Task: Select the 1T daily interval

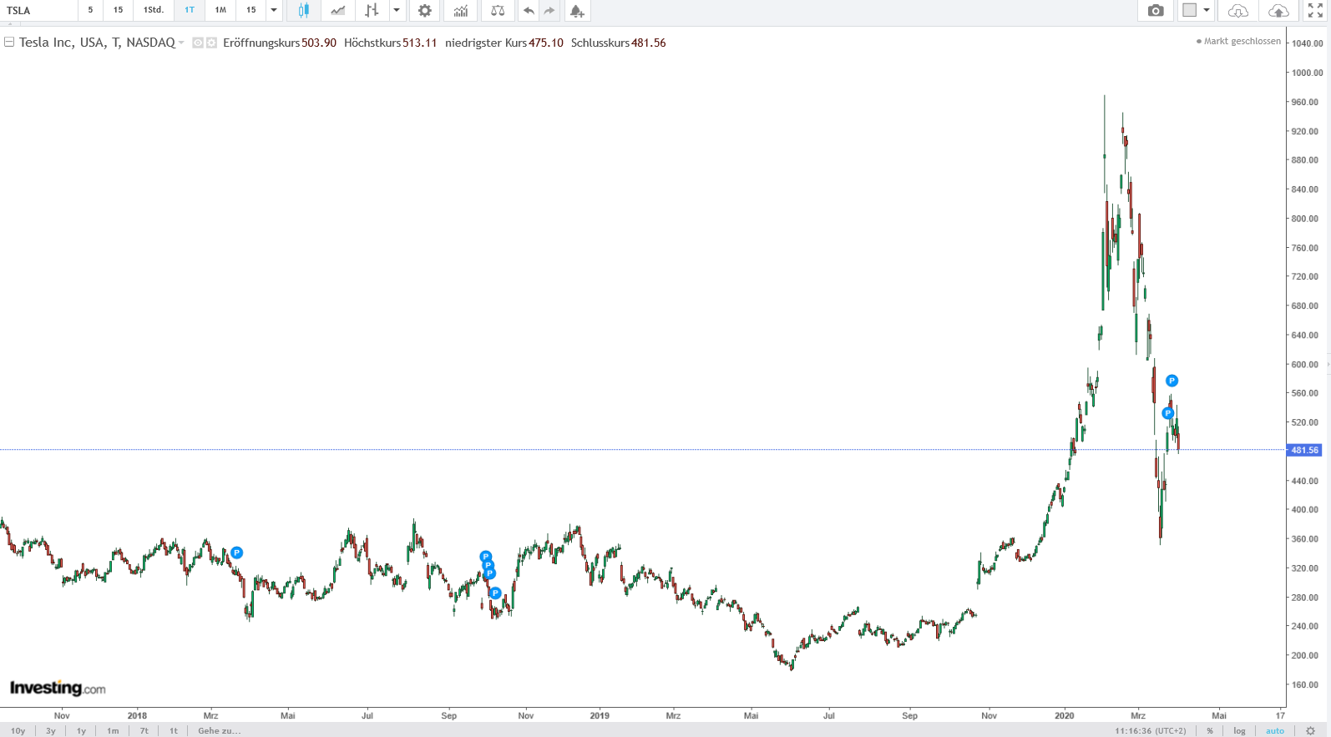Action: click(x=190, y=10)
